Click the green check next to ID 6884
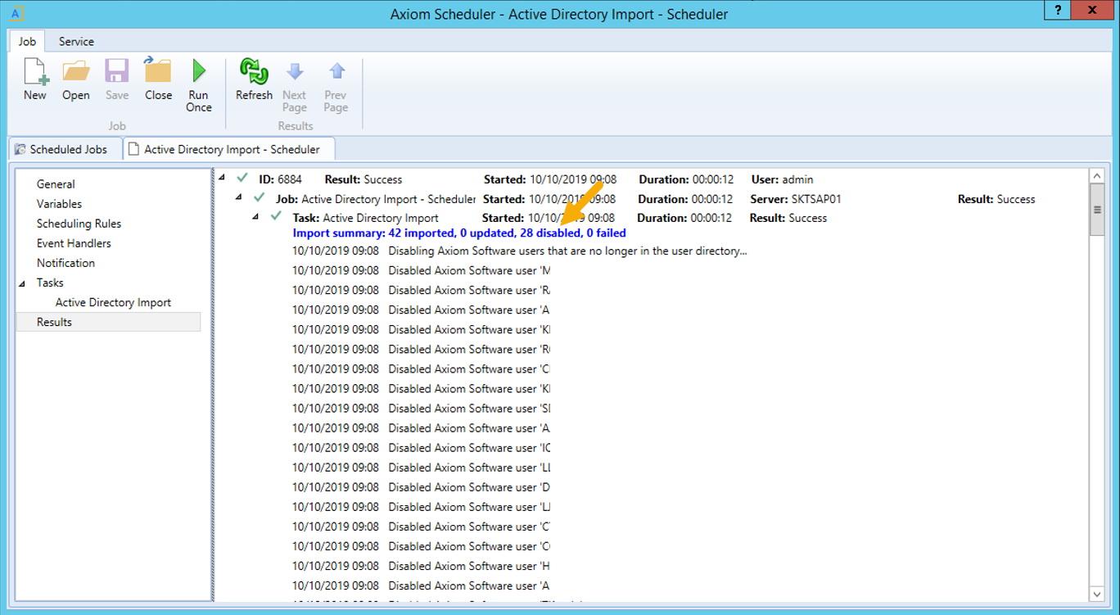Screen dimensions: 1120x615 click(x=242, y=178)
